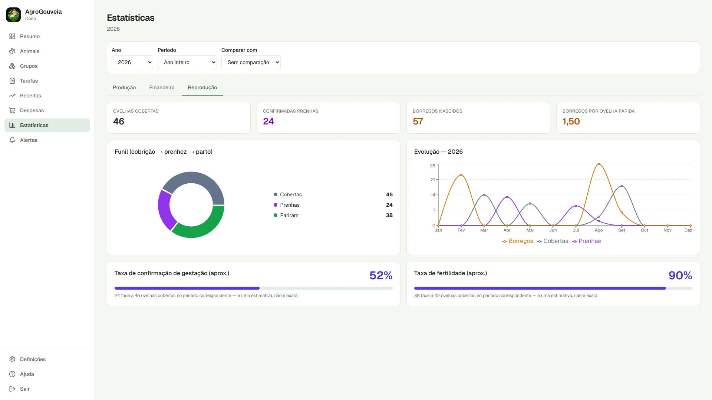This screenshot has width=712, height=400.
Task: Click the Definições gear icon
Action: click(x=12, y=359)
